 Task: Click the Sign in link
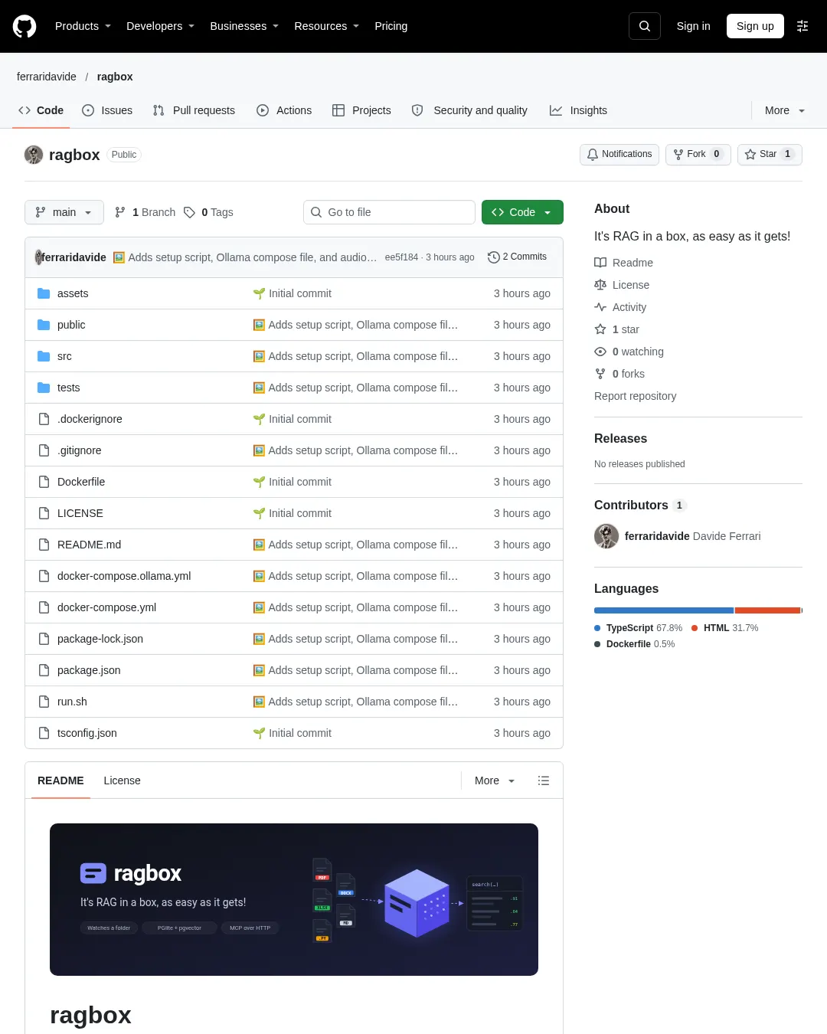tap(694, 26)
